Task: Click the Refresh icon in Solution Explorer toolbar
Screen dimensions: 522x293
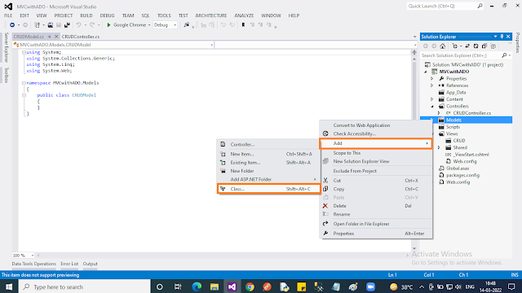Action: coord(476,46)
